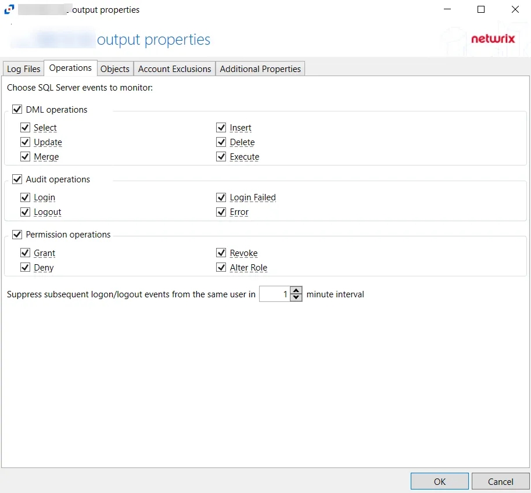
Task: Disable the Deny permission checkbox
Action: pyautogui.click(x=26, y=267)
